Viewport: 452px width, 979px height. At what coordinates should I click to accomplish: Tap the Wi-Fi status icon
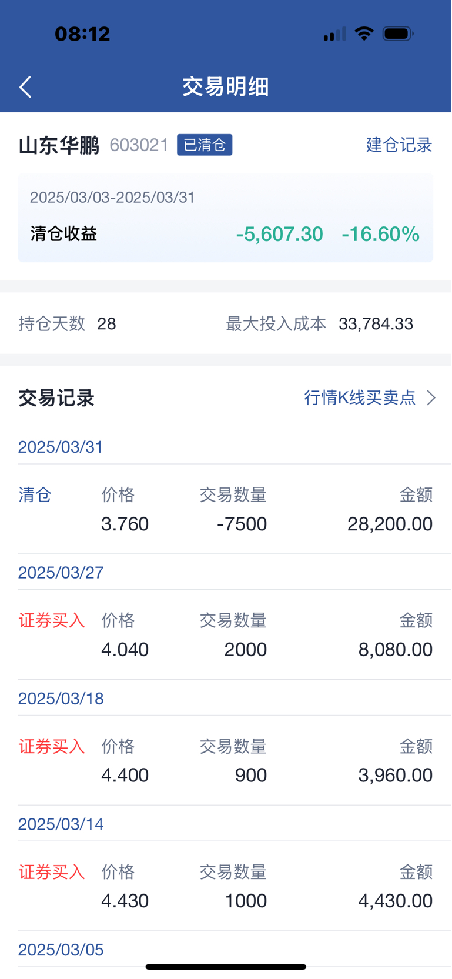pos(364,34)
